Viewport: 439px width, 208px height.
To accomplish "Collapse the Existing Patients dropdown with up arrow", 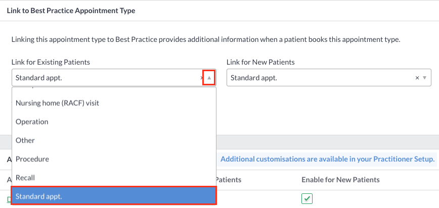I will pyautogui.click(x=209, y=78).
